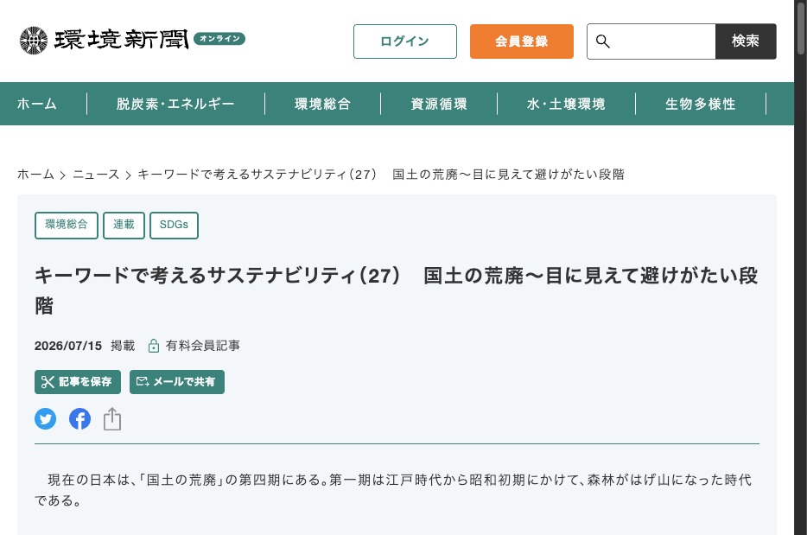Click the magnifier icon in search box
The width and height of the screenshot is (807, 535).
pyautogui.click(x=603, y=41)
